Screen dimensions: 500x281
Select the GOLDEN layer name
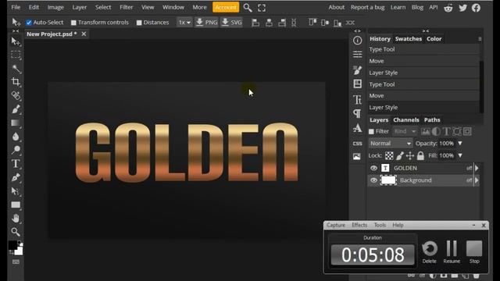pos(405,168)
